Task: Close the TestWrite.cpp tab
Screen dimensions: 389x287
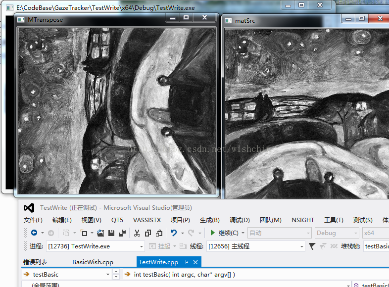Action: point(195,262)
